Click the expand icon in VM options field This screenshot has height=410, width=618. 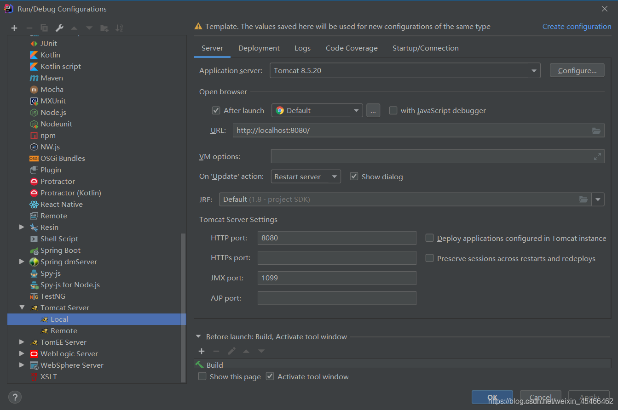(597, 157)
